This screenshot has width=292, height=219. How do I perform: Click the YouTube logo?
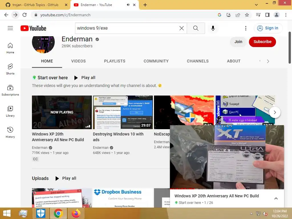pos(33,28)
